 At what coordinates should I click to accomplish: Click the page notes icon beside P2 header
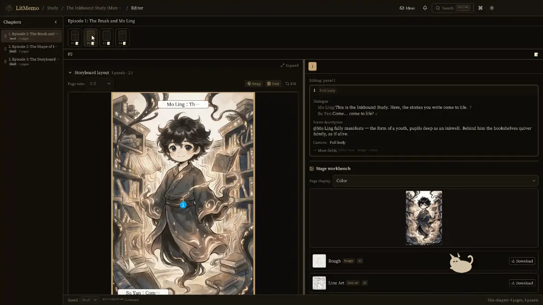(536, 54)
